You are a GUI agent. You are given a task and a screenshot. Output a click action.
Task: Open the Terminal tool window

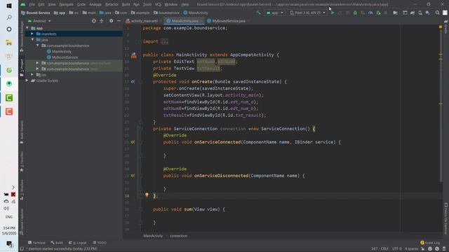tap(36, 243)
